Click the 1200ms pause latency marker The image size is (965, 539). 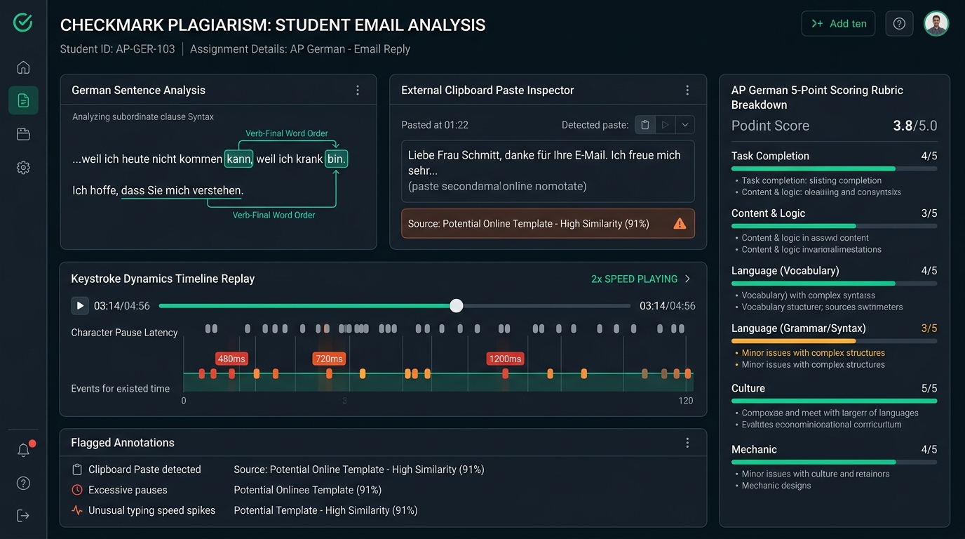(505, 359)
